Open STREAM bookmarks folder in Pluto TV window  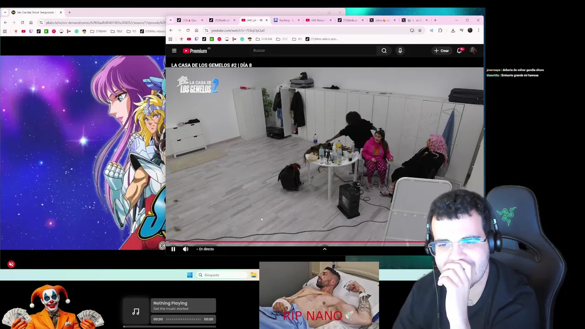(x=98, y=31)
